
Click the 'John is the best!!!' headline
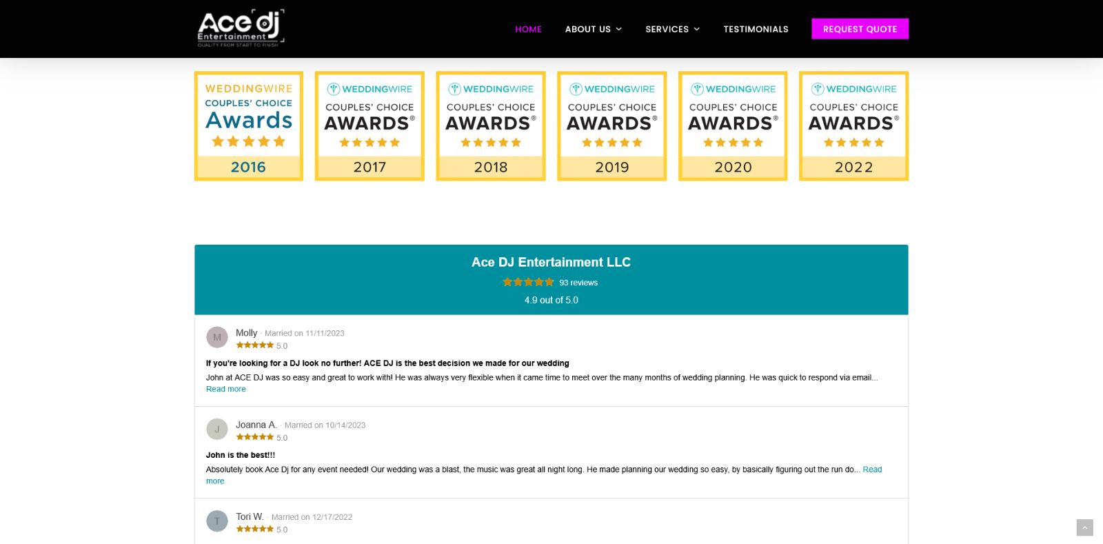(241, 455)
